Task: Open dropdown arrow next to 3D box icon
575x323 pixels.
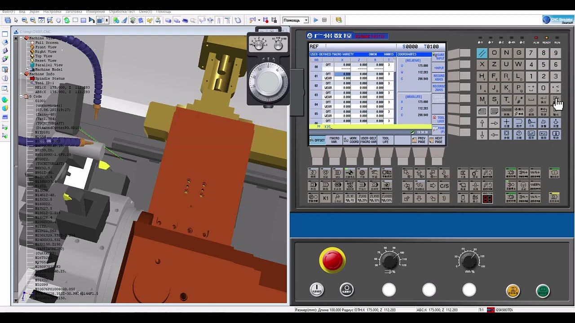Action: (x=106, y=20)
